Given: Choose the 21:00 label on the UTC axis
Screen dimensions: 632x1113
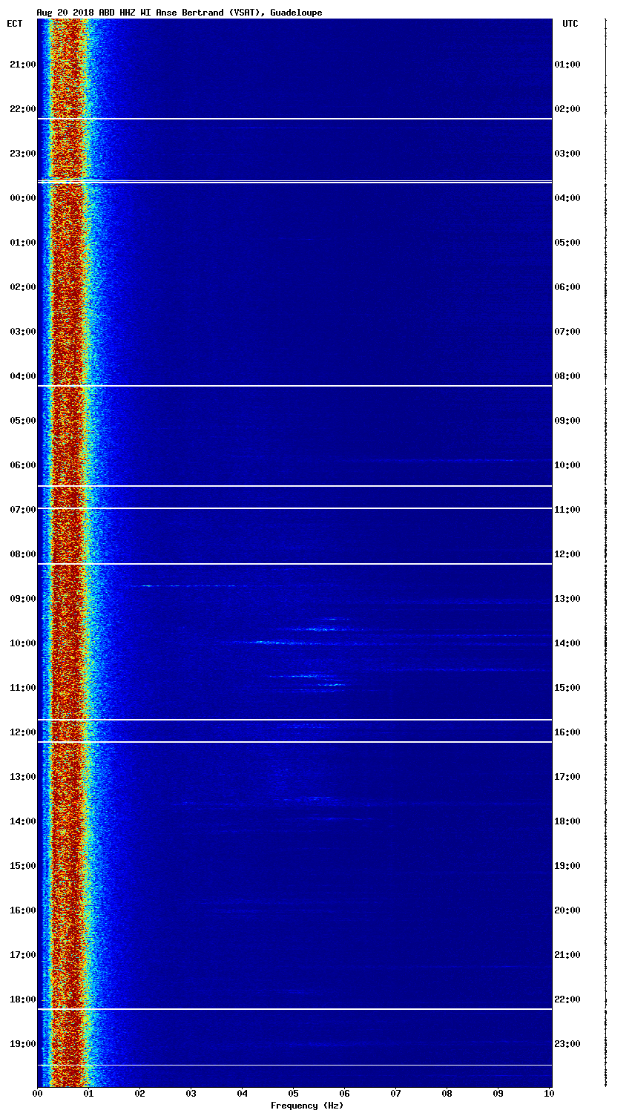Looking at the screenshot, I should coord(567,955).
